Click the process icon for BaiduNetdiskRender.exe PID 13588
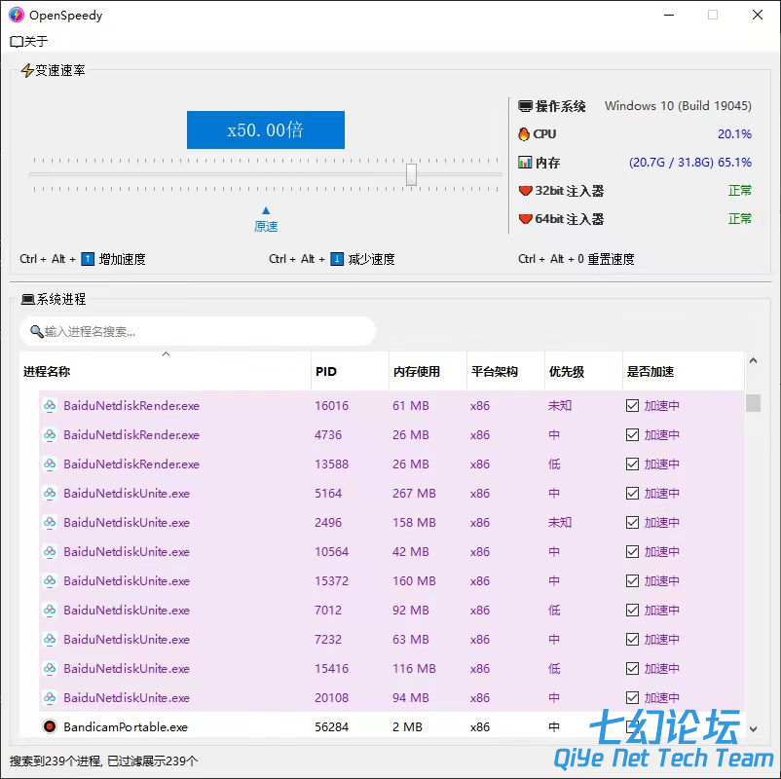781x779 pixels. [50, 464]
